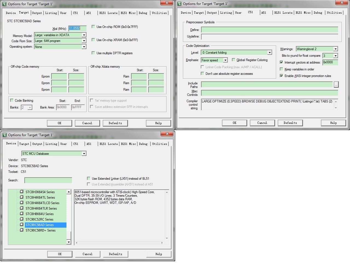Image resolution: width=350 pixels, height=263 pixels.
Task: Enable Global Register Coloring
Action: (x=233, y=60)
